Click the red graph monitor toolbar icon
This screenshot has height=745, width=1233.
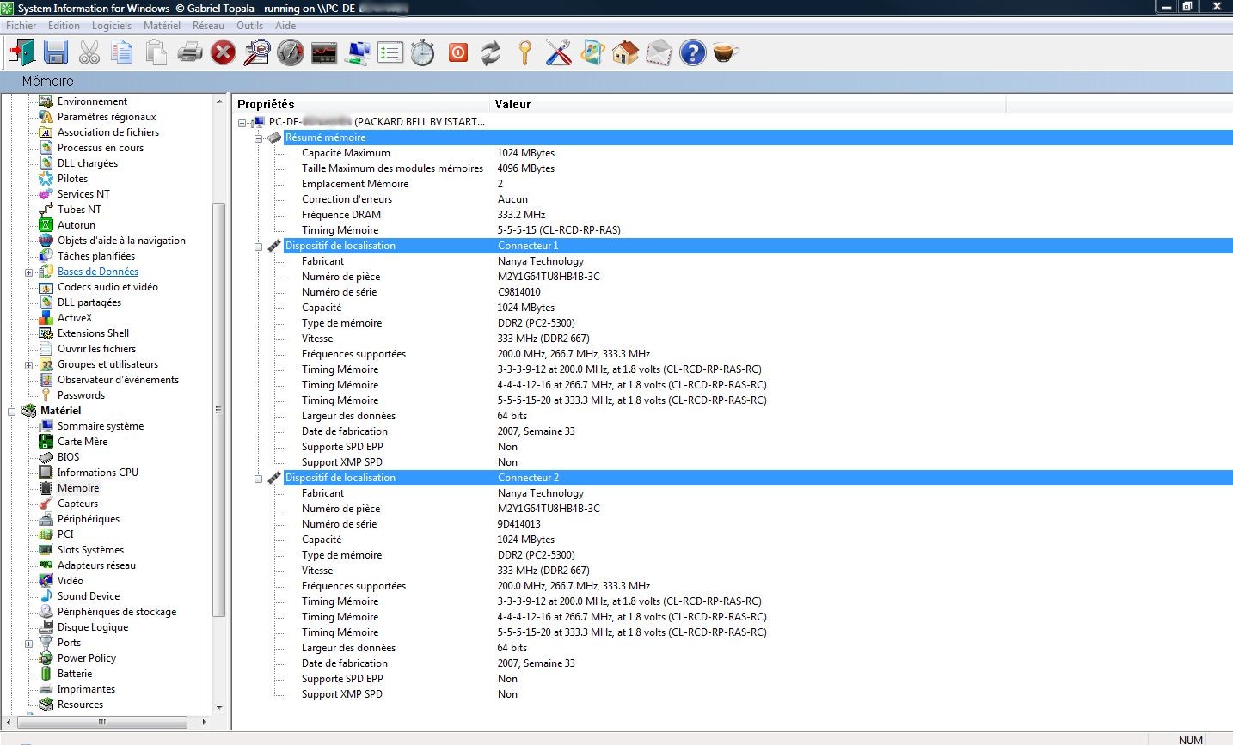pos(324,53)
